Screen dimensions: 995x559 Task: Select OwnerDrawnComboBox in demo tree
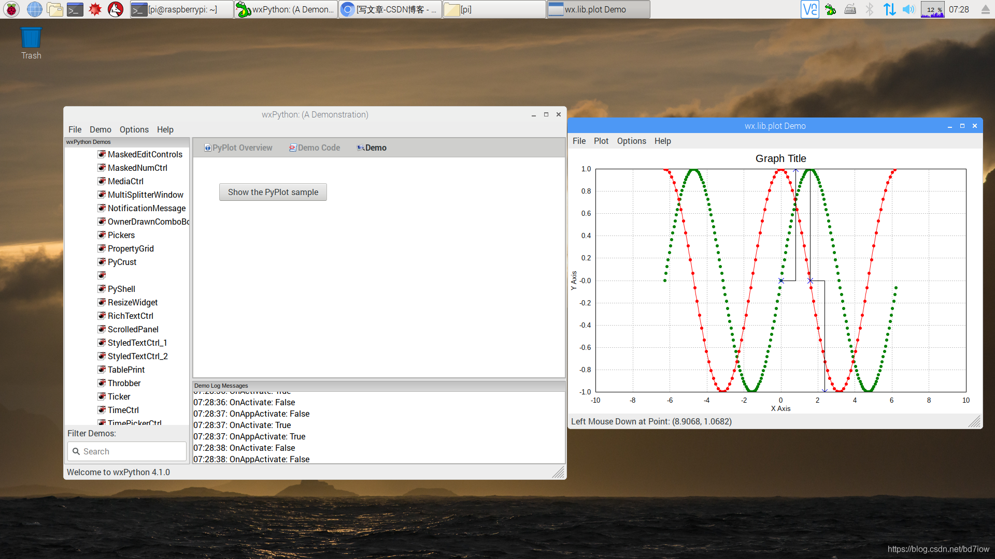[x=148, y=222]
